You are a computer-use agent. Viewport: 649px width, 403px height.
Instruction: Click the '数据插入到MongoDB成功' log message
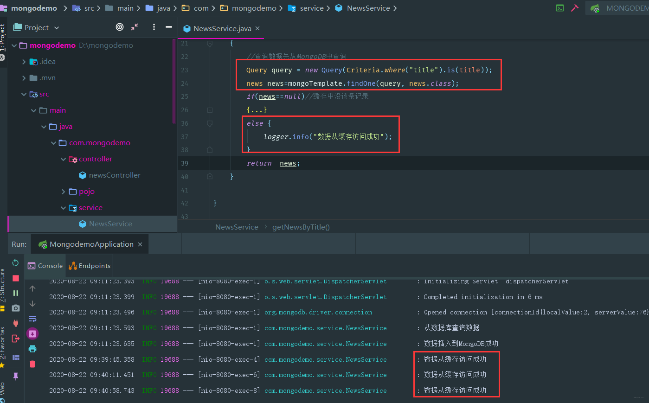tap(461, 344)
